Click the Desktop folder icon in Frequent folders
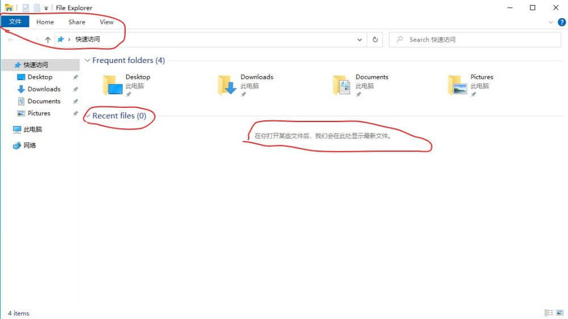The width and height of the screenshot is (568, 319). pyautogui.click(x=112, y=85)
